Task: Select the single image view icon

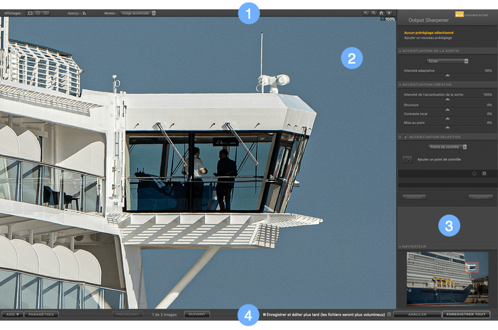Action: (x=30, y=13)
